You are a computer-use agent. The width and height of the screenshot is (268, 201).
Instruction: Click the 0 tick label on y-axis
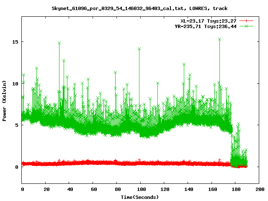17,167
